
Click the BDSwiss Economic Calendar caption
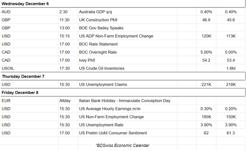(122, 145)
